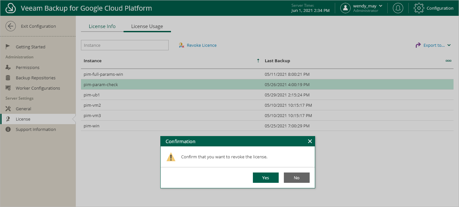Click the Exit Configuration back arrow icon
The width and height of the screenshot is (459, 207).
tap(11, 26)
